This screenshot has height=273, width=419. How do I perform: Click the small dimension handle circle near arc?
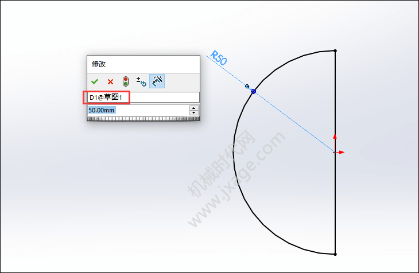click(x=247, y=86)
